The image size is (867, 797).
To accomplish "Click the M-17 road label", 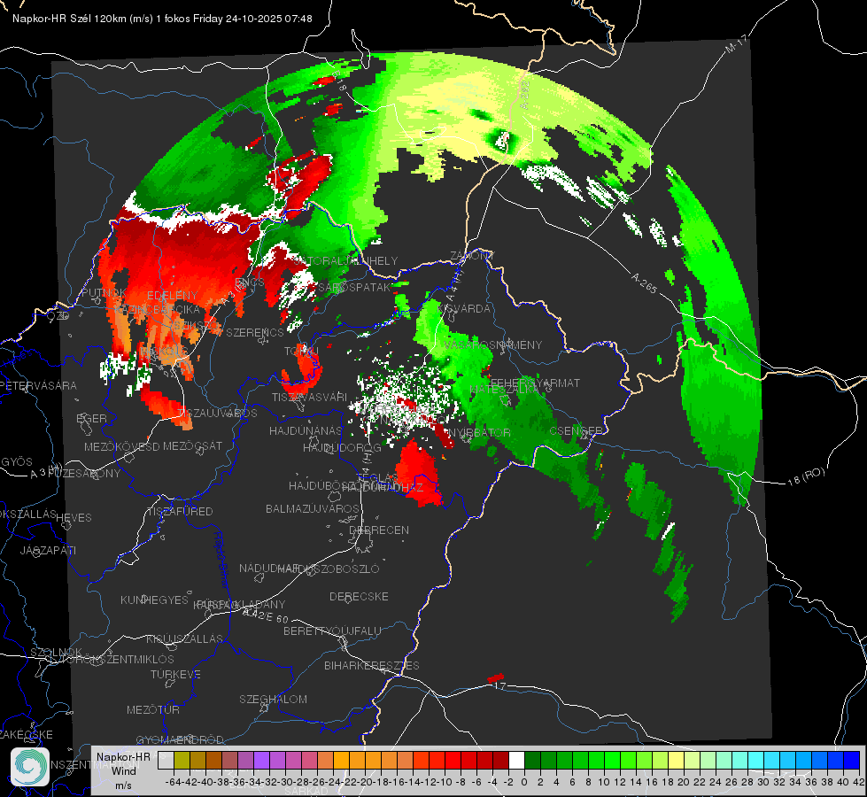I will click(736, 43).
